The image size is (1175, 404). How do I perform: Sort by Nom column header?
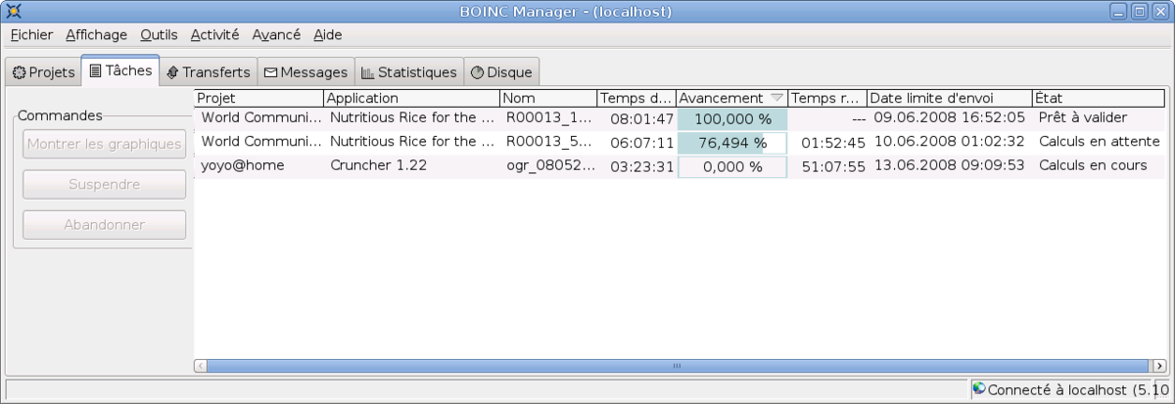548,98
